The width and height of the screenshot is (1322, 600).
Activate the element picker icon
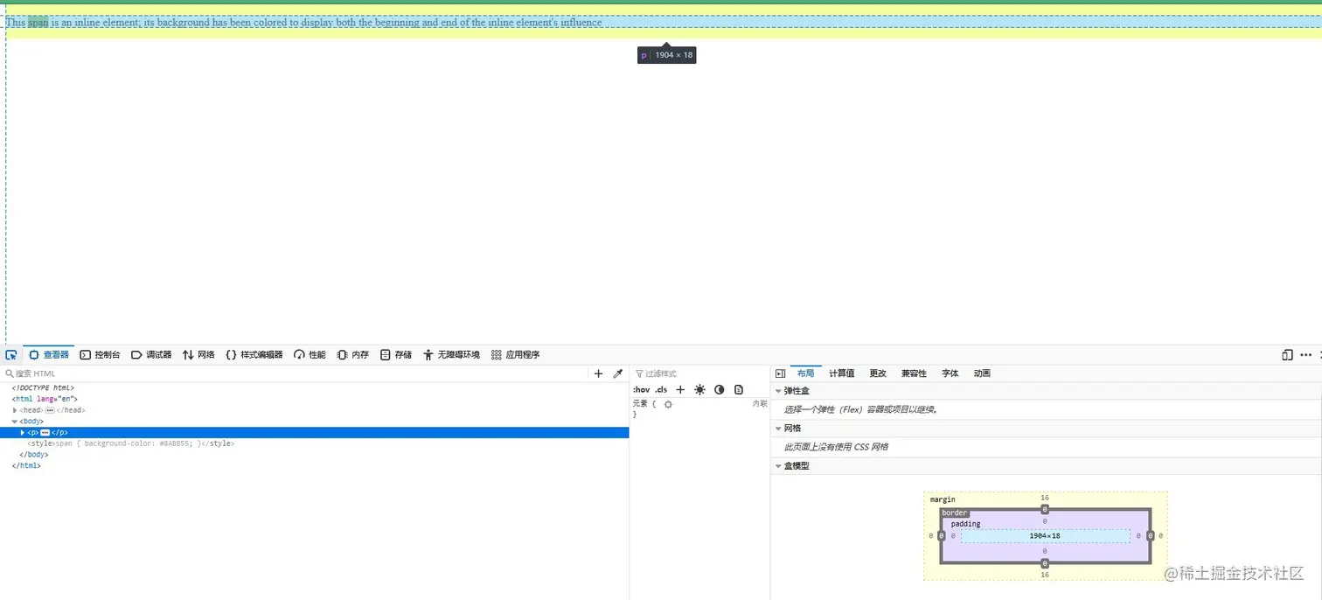(x=11, y=355)
